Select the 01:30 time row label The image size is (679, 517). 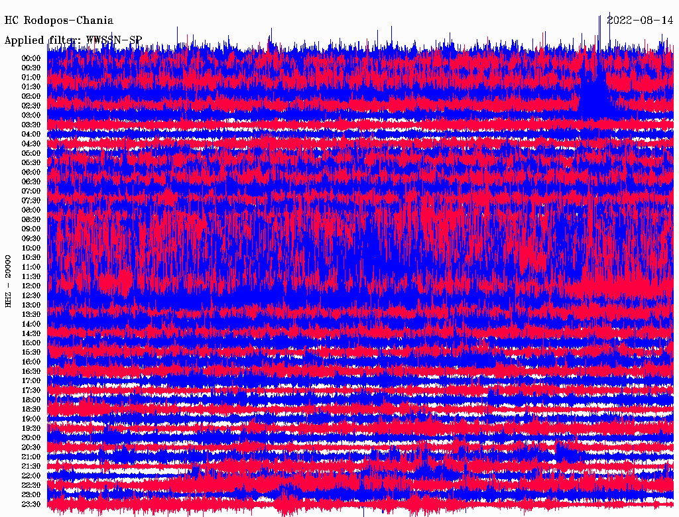(x=31, y=87)
